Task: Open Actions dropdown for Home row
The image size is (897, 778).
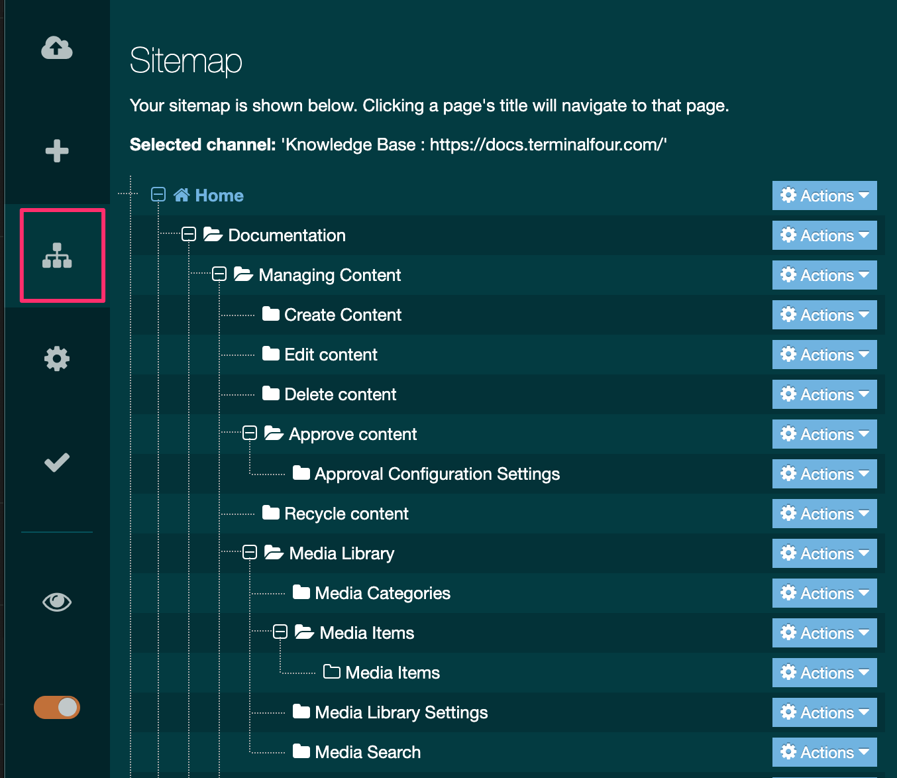Action: [824, 195]
